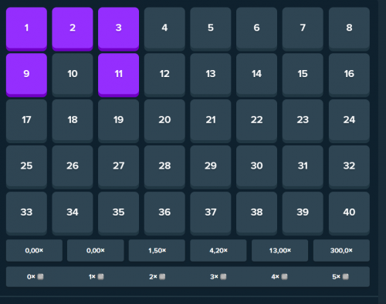Select the number 25 tile

coord(26,167)
